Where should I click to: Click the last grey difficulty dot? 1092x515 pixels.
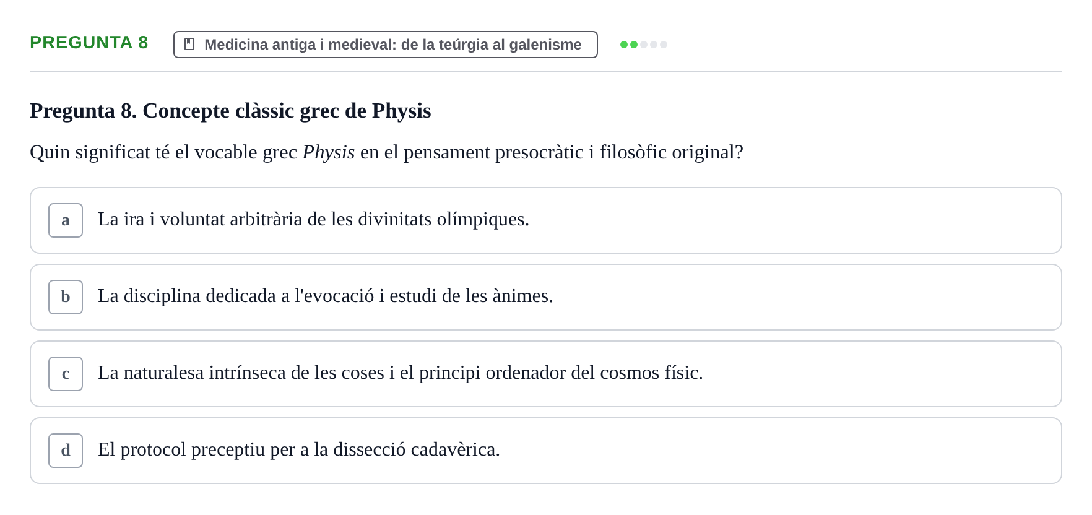coord(664,45)
